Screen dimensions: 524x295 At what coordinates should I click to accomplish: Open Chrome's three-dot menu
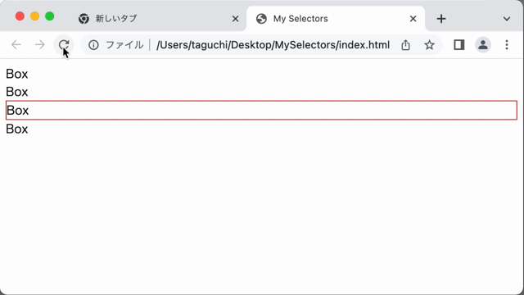tap(507, 45)
